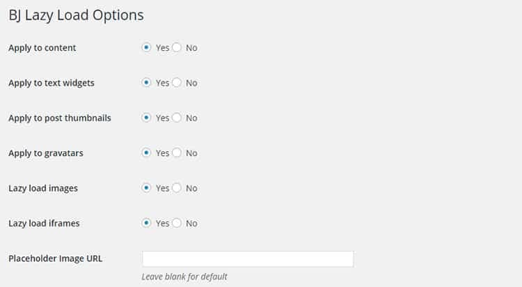Select No radio for Lazy load iframes

176,223
